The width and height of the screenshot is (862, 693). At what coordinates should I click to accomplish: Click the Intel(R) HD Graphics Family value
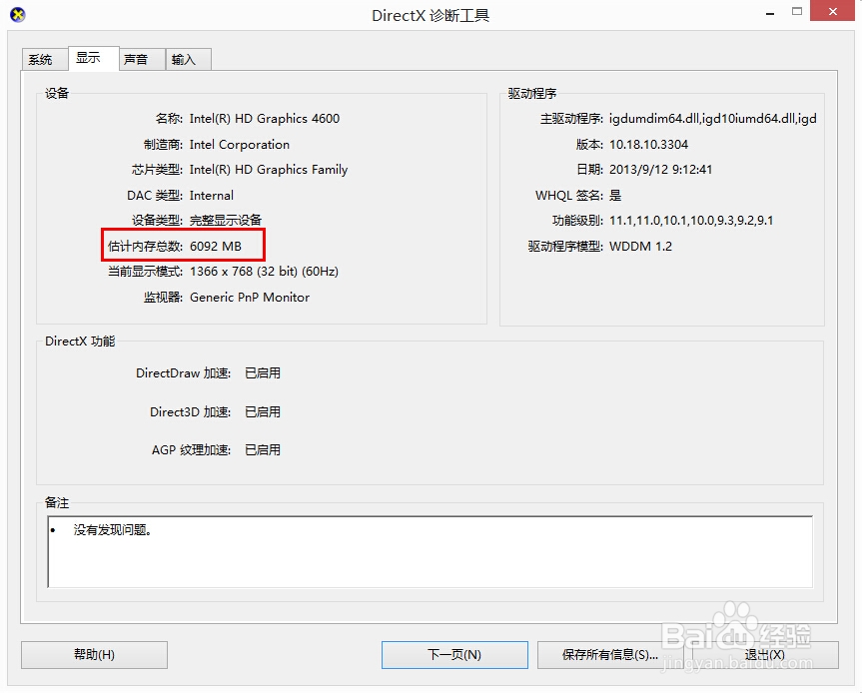(x=269, y=170)
